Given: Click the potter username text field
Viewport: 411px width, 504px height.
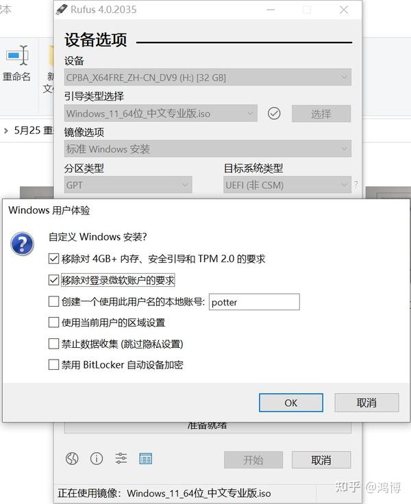Looking at the screenshot, I should [x=254, y=302].
